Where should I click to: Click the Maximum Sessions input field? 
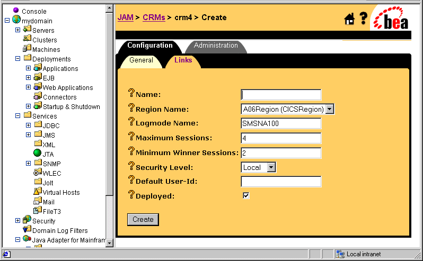tap(281, 138)
